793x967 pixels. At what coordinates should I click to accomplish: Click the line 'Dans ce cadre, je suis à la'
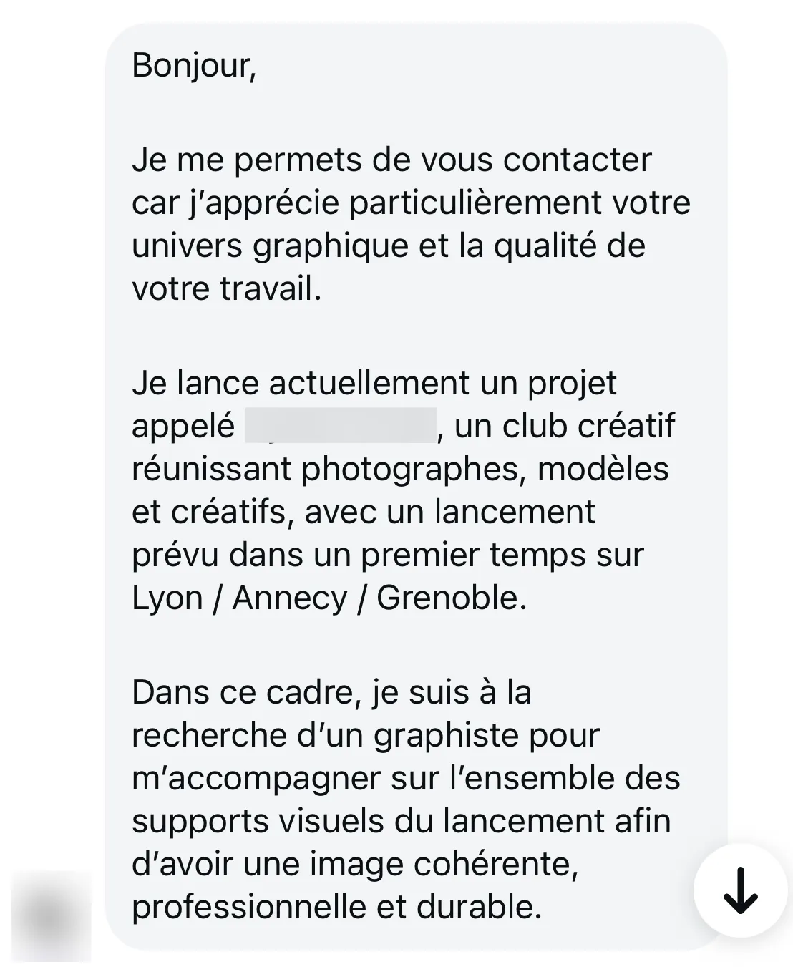(x=331, y=692)
